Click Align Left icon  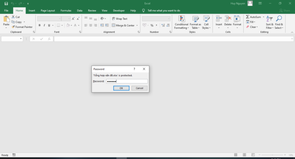tap(86, 25)
